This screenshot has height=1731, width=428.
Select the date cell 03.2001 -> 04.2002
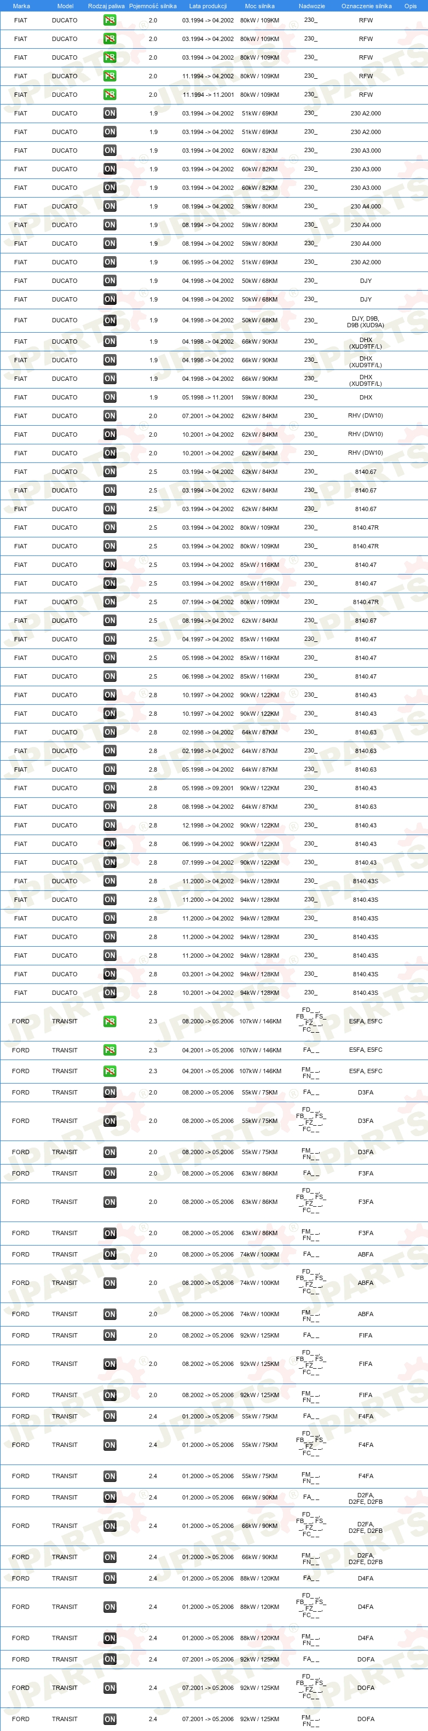207,974
